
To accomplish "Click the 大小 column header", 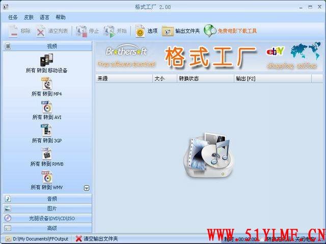I will click(x=165, y=78).
